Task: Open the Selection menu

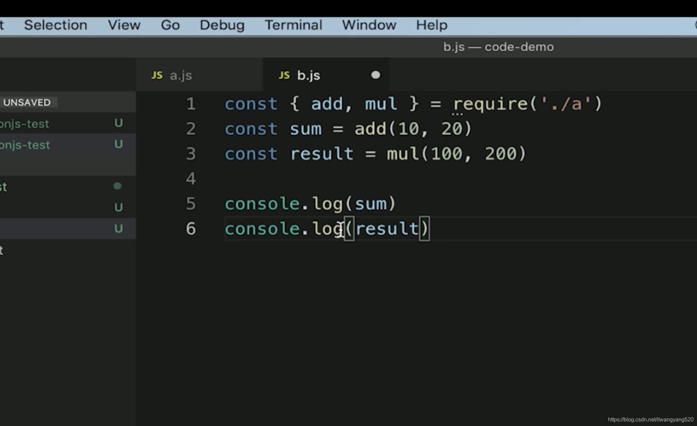Action: pyautogui.click(x=56, y=25)
